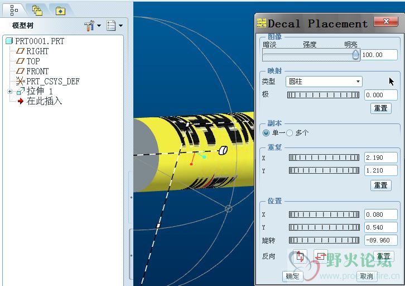Edit repeat X value 2.190

380,158
